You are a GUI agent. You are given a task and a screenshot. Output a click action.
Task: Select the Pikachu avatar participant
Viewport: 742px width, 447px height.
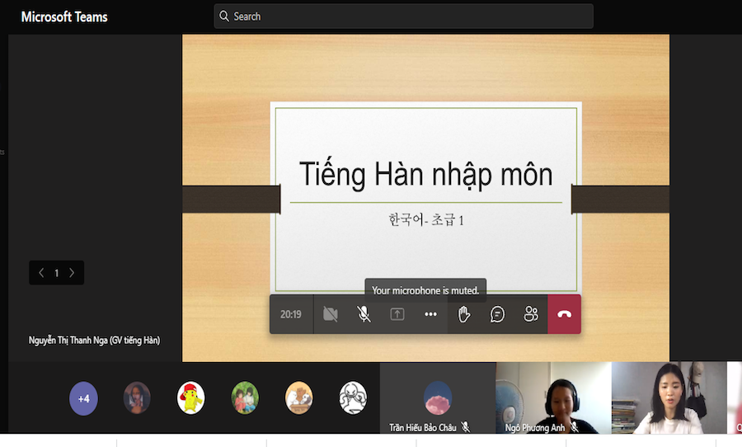(x=191, y=398)
